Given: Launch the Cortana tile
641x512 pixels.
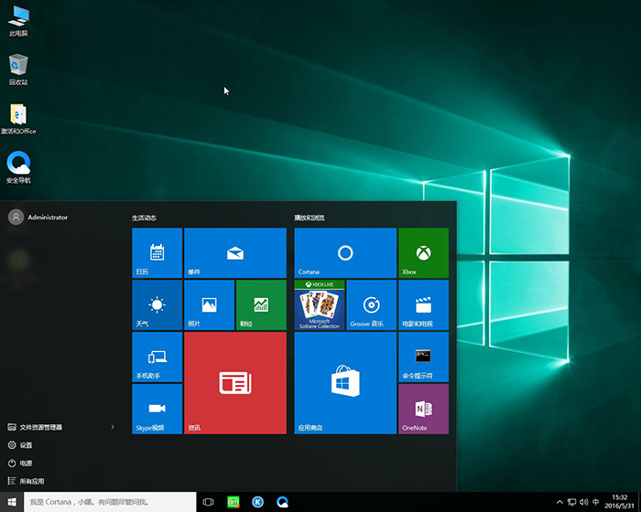Looking at the screenshot, I should (345, 253).
